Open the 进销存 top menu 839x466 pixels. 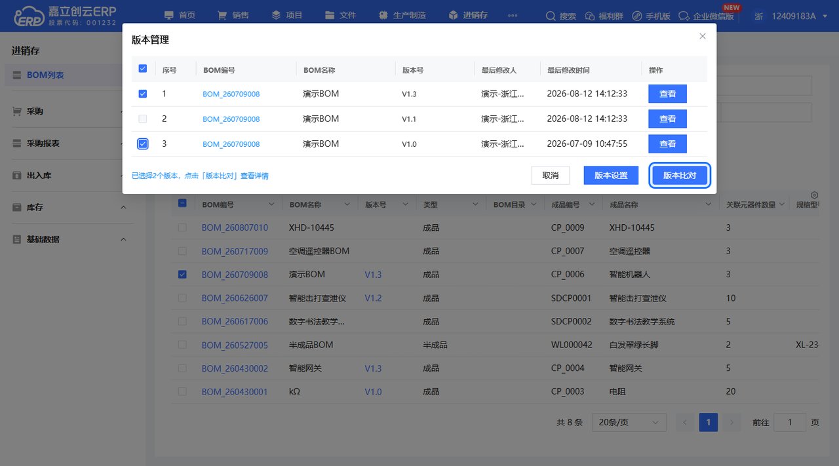point(468,15)
